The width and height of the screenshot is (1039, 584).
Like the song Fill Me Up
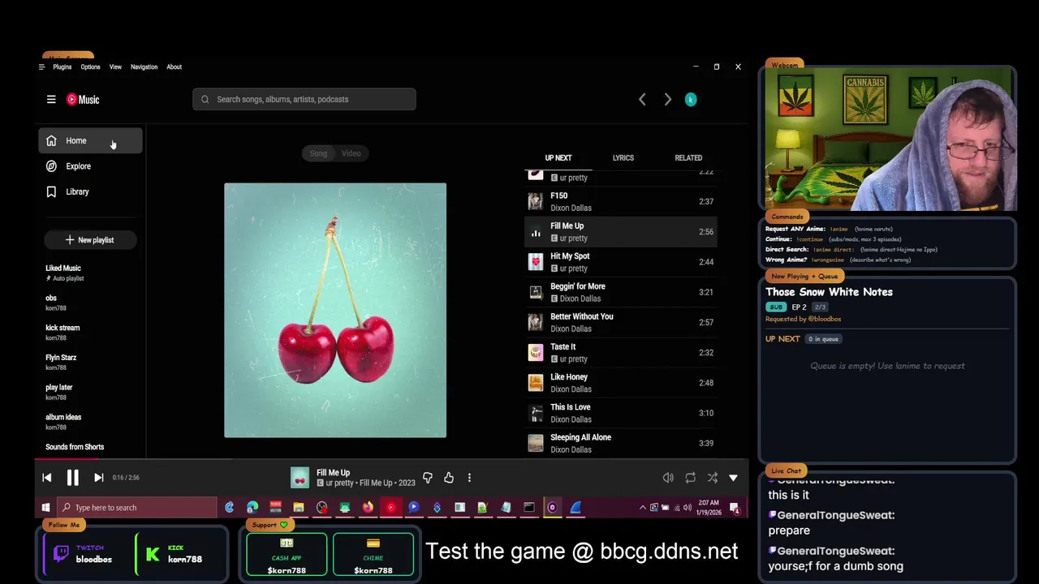point(449,478)
